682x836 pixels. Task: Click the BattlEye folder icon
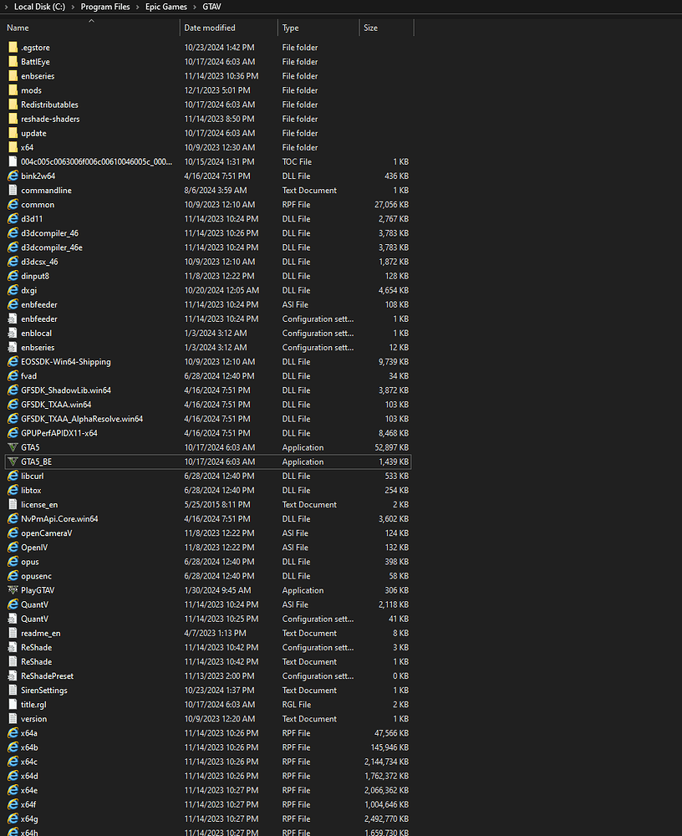click(x=13, y=62)
